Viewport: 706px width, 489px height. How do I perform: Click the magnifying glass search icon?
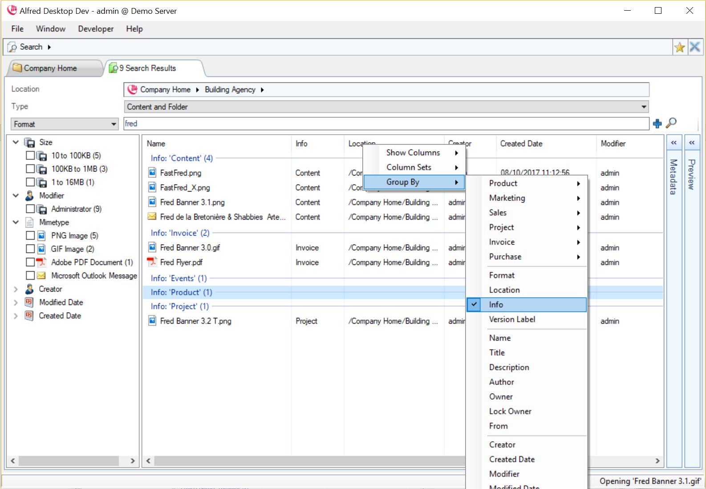pyautogui.click(x=671, y=123)
